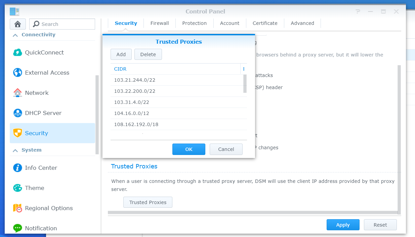Click the External Access globe icon
The height and width of the screenshot is (237, 415).
tap(17, 73)
